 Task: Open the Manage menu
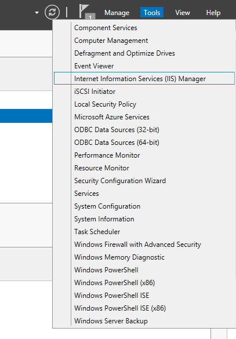tap(117, 13)
